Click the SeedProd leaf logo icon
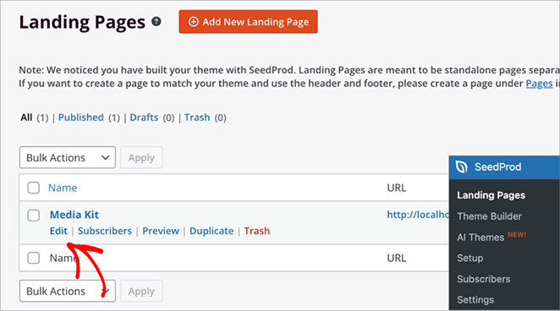Image resolution: width=560 pixels, height=311 pixels. [461, 167]
